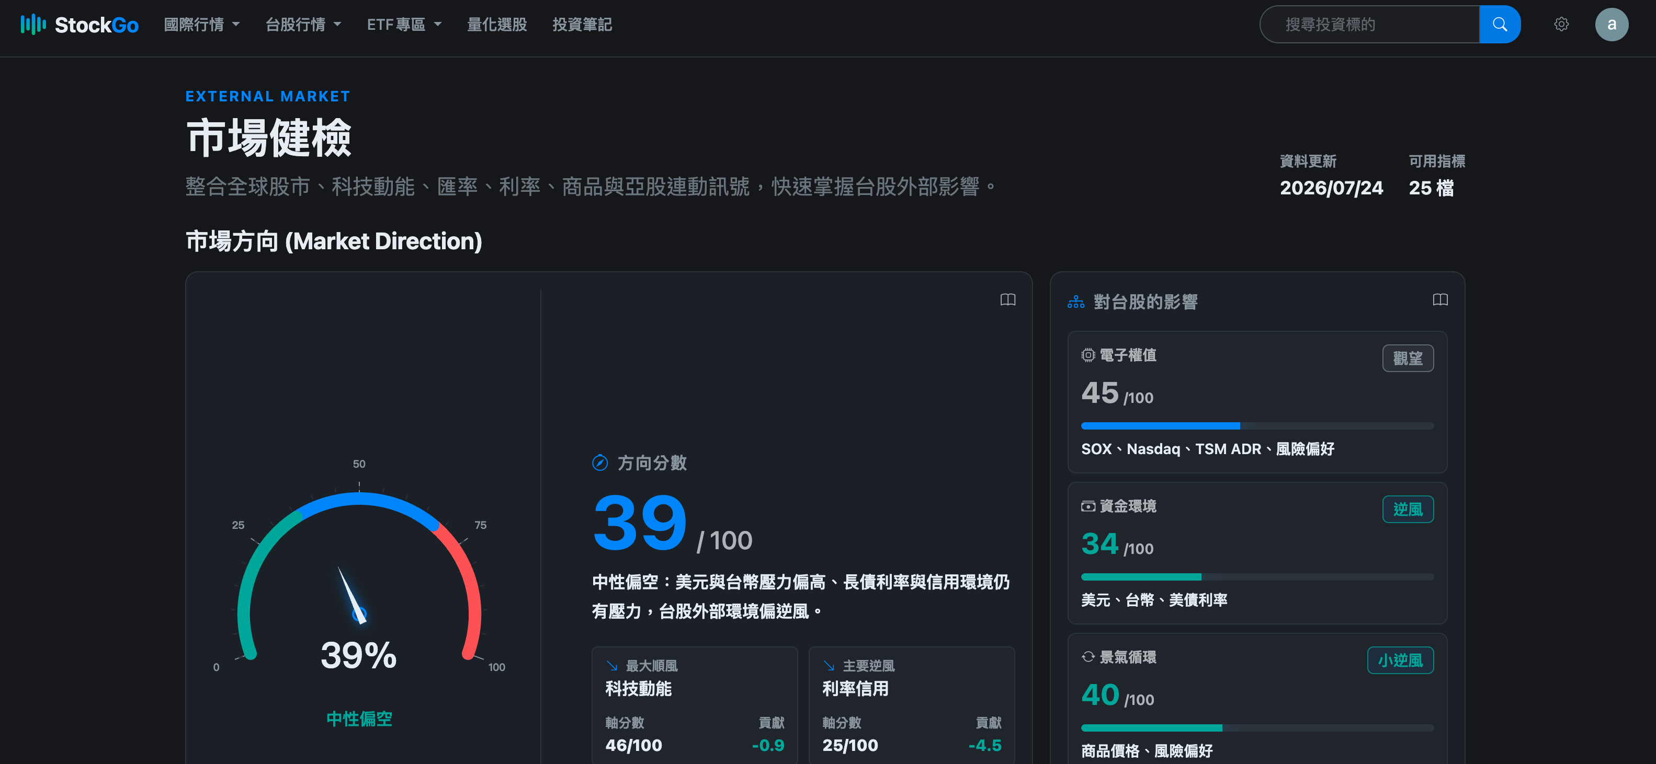Screen dimensions: 1656x764
Task: Click the 資金環境 34/100 progress bar
Action: [x=1257, y=576]
